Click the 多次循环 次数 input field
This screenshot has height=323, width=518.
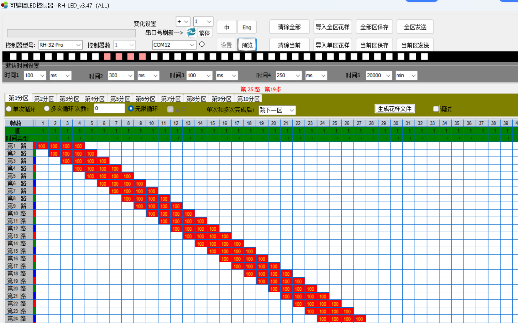tap(109, 108)
